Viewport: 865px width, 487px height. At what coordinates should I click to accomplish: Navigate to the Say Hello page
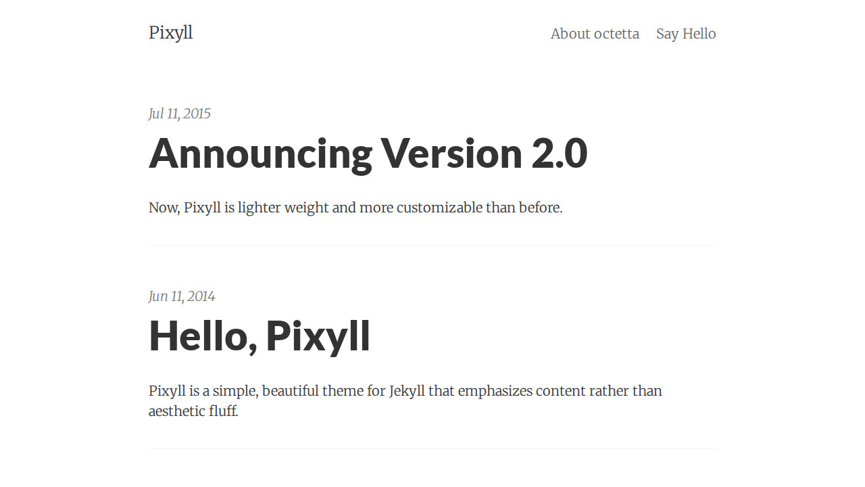(x=686, y=34)
